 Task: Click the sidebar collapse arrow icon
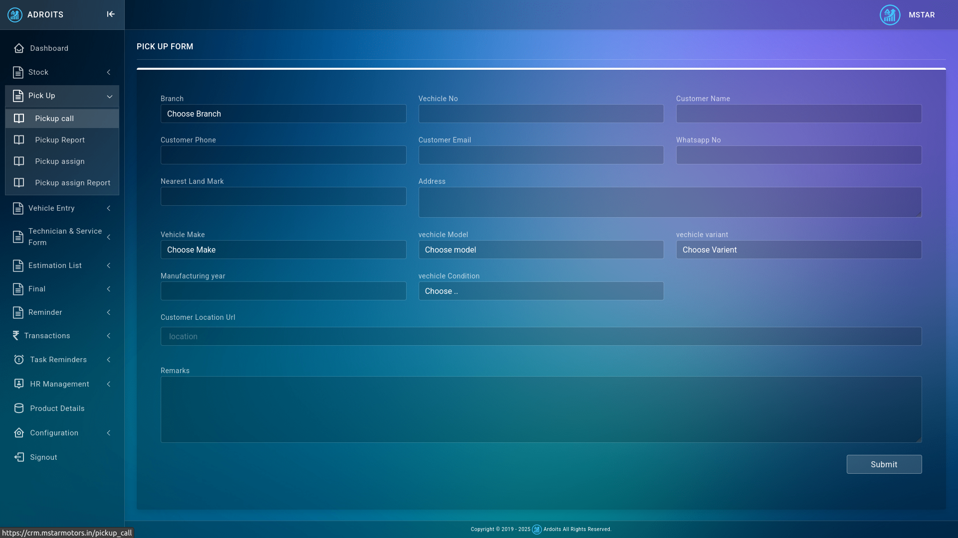pos(111,14)
